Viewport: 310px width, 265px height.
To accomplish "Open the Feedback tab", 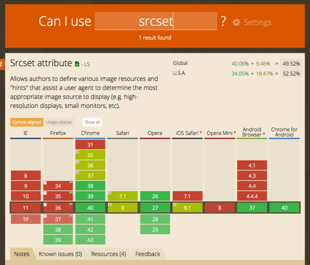I will 148,254.
